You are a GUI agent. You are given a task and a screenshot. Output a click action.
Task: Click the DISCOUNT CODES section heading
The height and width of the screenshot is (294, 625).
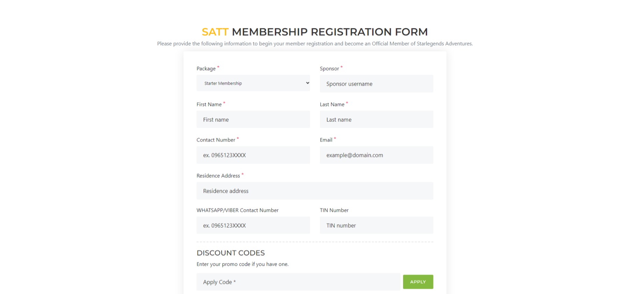[x=231, y=253]
